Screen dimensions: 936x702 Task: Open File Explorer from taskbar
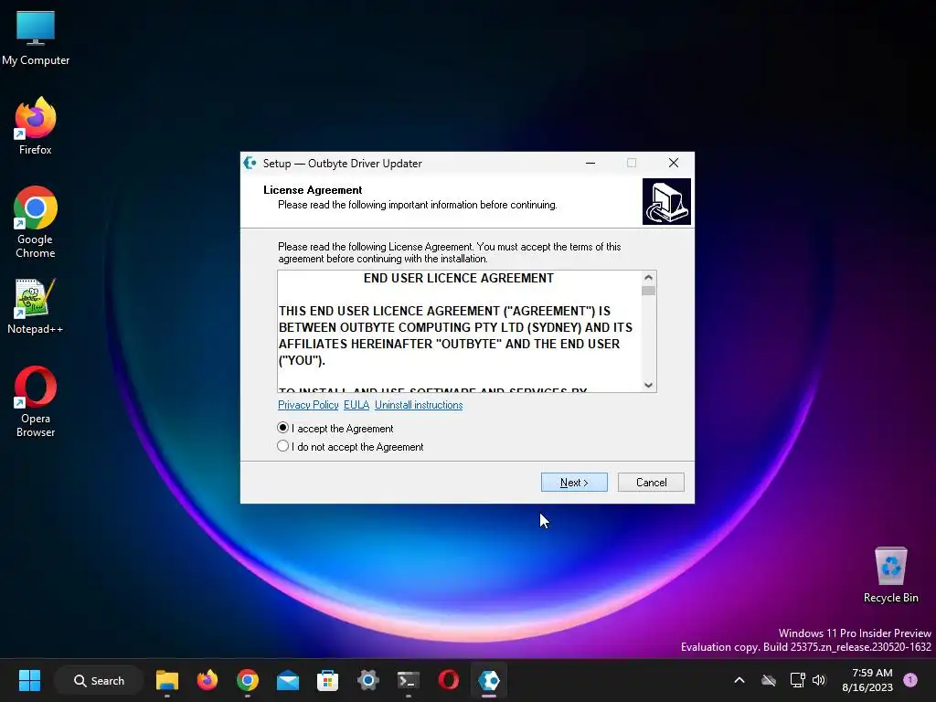167,680
